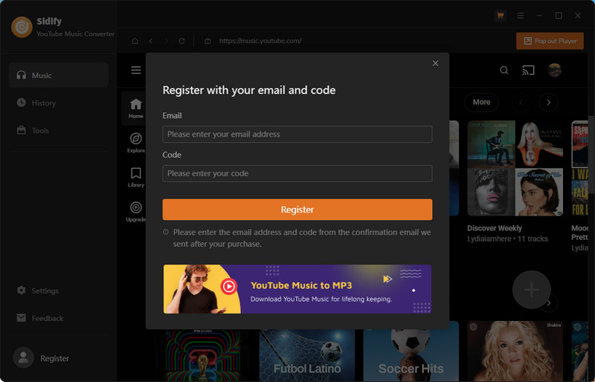Click the Settings gear icon
The image size is (595, 382).
22,290
